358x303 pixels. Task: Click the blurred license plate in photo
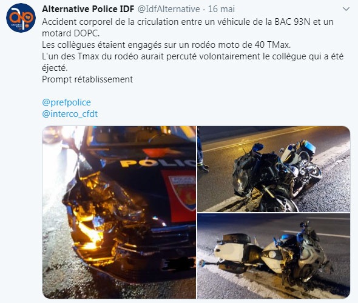(178, 264)
